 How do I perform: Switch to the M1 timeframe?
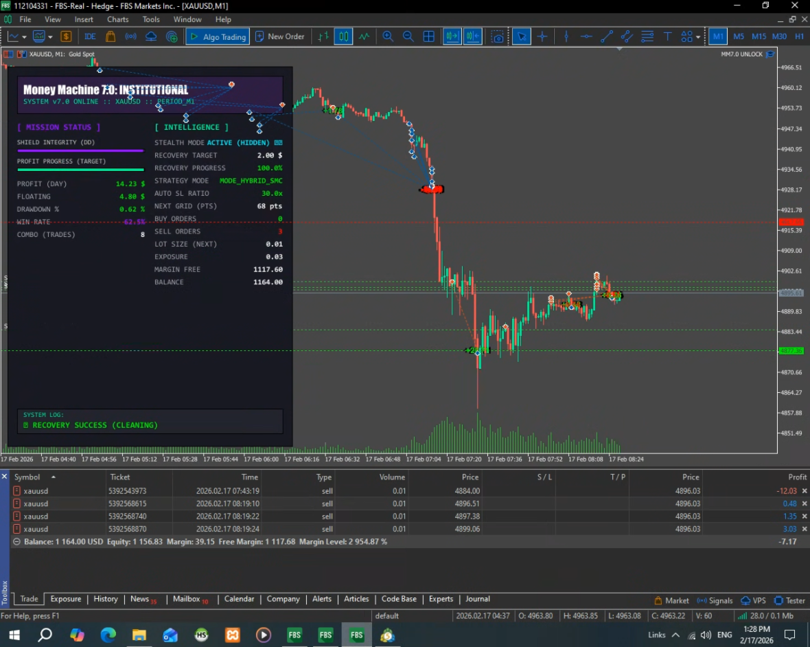718,36
